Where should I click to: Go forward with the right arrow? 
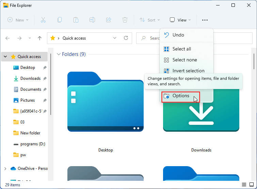point(19,38)
